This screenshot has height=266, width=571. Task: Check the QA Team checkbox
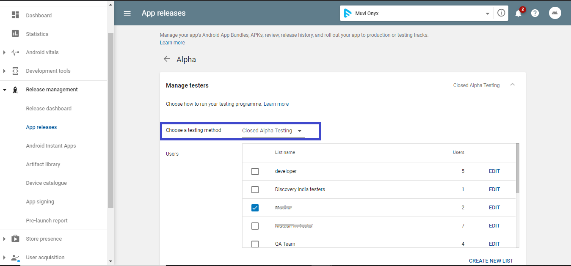click(x=255, y=244)
